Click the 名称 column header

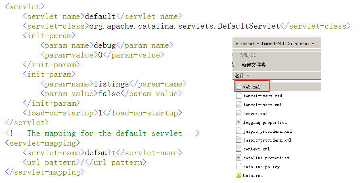(240, 76)
